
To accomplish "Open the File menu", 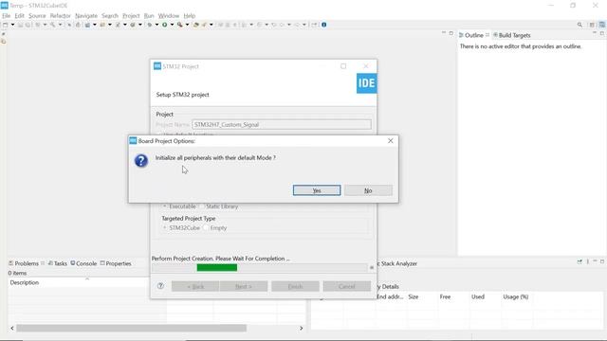I will coord(7,16).
